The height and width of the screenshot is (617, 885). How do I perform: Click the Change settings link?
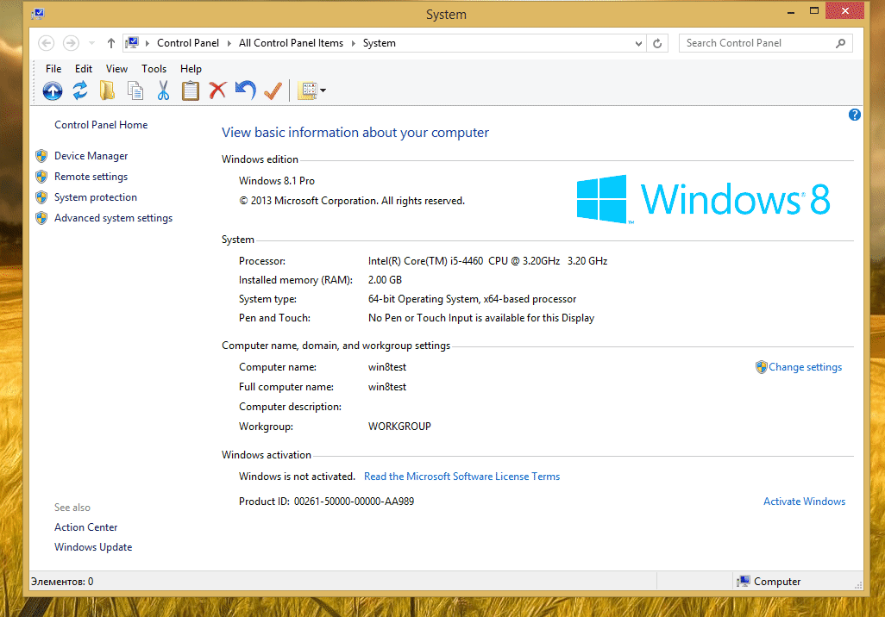(x=805, y=367)
